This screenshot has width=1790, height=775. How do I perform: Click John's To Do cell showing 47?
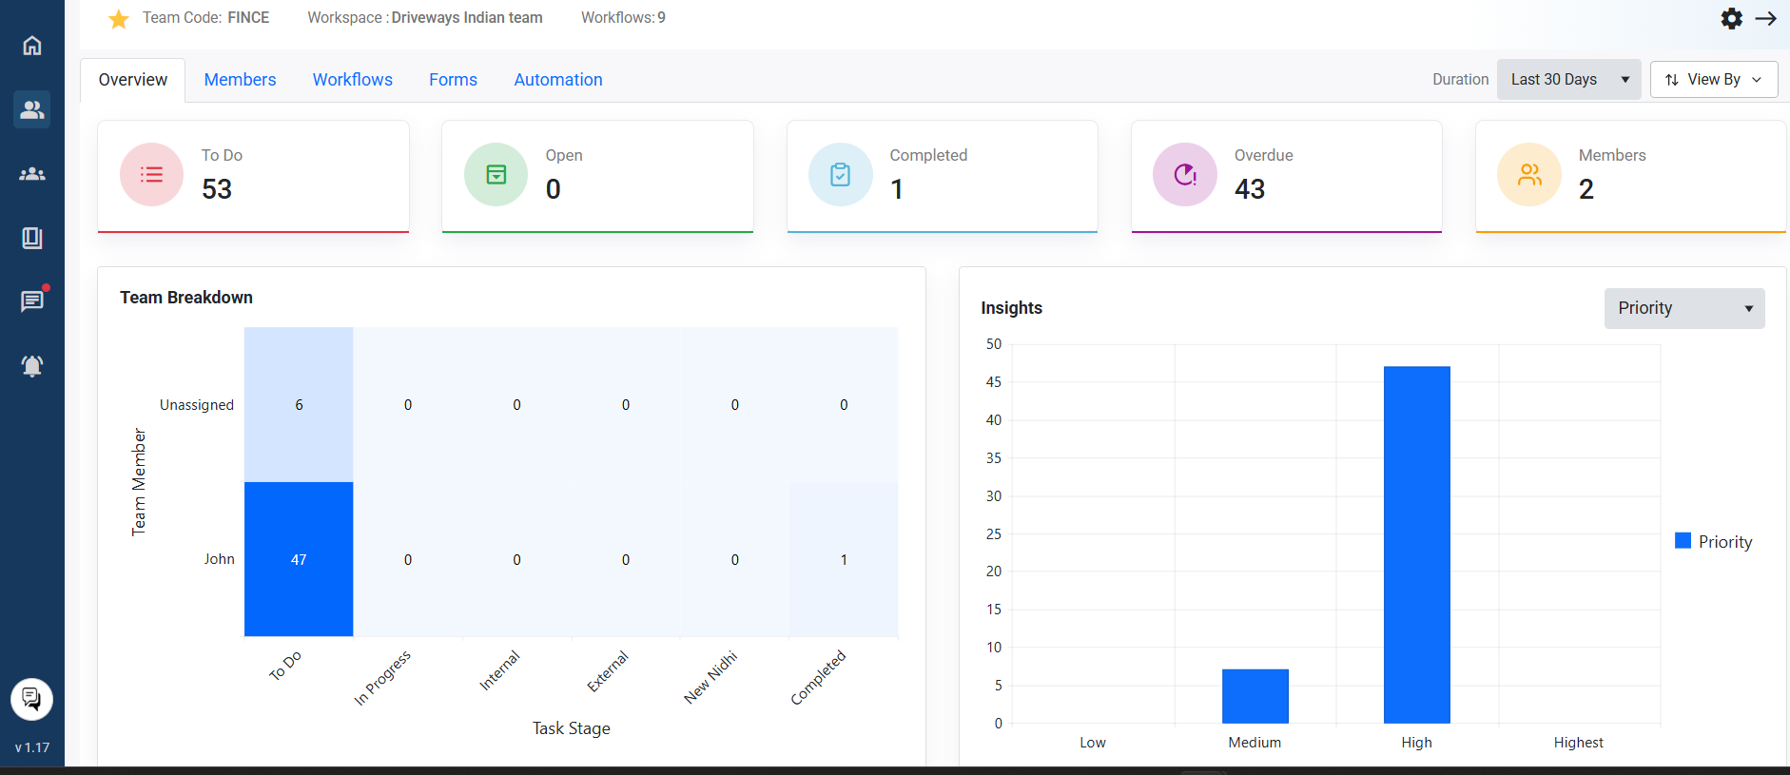[x=299, y=559]
